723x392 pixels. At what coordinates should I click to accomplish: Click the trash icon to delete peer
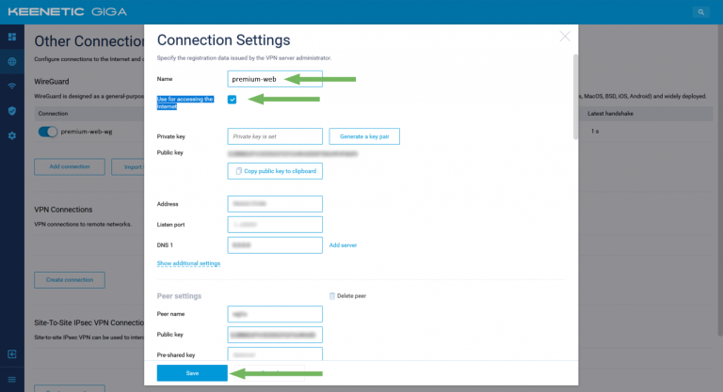coord(331,295)
